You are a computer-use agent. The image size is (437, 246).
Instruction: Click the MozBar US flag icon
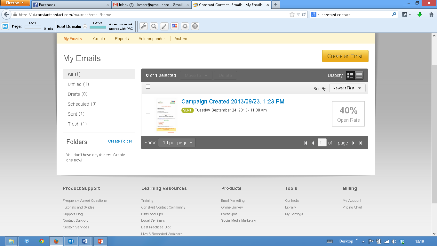[174, 26]
